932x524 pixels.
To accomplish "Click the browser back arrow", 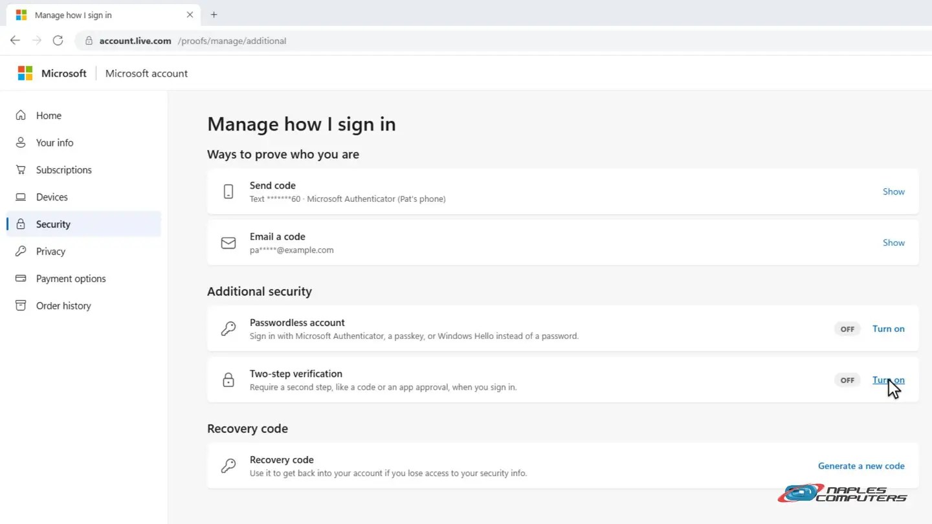I will (15, 40).
